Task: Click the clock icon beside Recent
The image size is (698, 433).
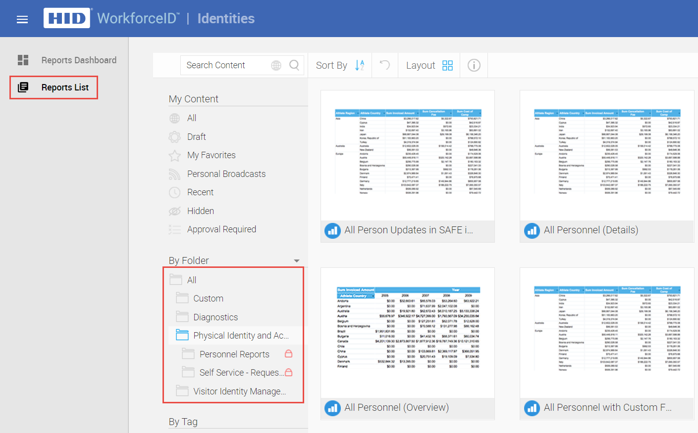Action: 174,192
